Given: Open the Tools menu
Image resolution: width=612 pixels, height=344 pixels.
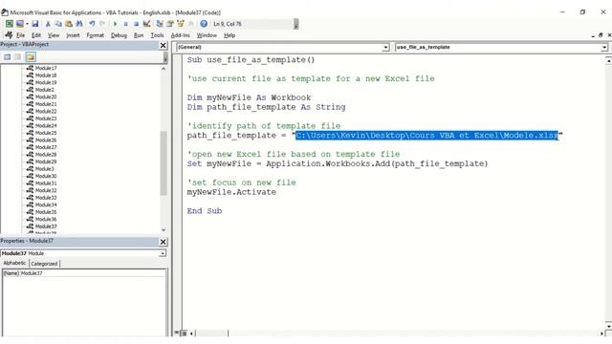Looking at the screenshot, I should coord(157,35).
